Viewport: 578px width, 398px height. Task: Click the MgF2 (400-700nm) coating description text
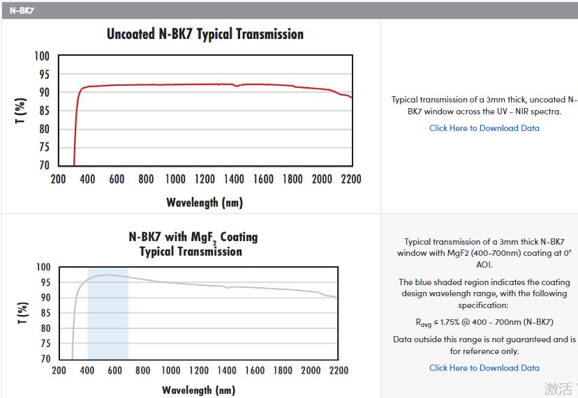(484, 253)
